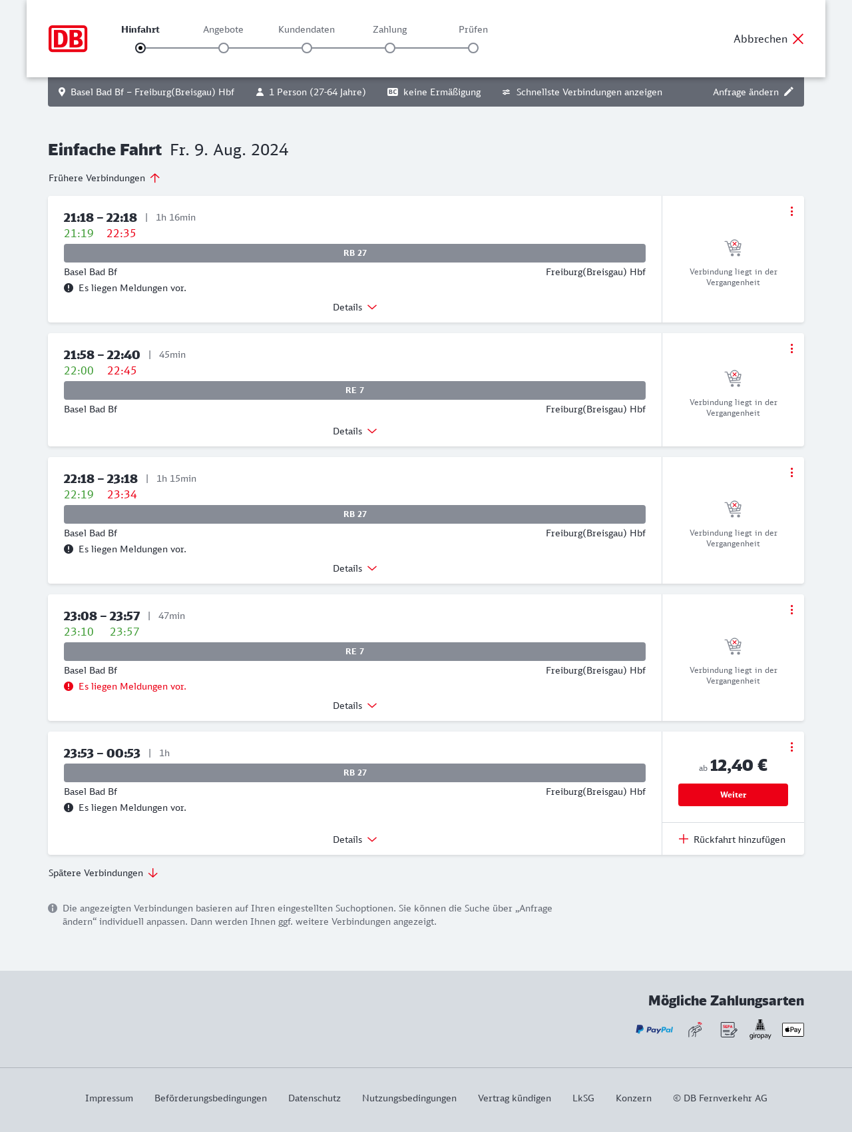This screenshot has width=852, height=1132.
Task: Expand Details for the 23:53 connection
Action: [x=355, y=840]
